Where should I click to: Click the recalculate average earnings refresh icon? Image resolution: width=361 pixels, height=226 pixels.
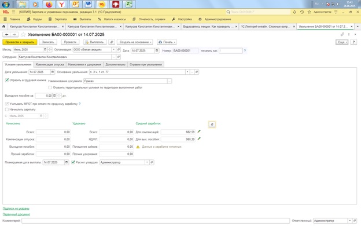click(x=212, y=125)
